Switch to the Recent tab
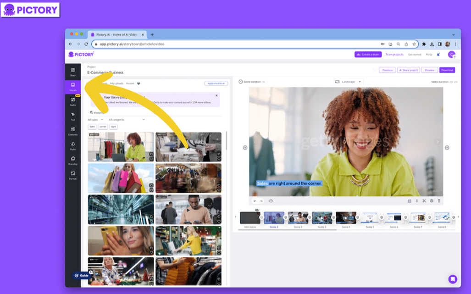471x294 pixels. [x=130, y=83]
